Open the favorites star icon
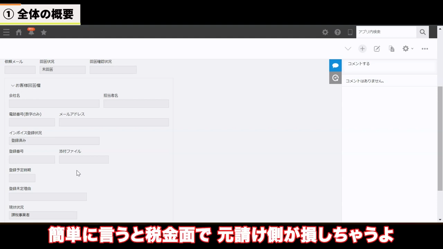Image resolution: width=443 pixels, height=249 pixels. pos(44,32)
